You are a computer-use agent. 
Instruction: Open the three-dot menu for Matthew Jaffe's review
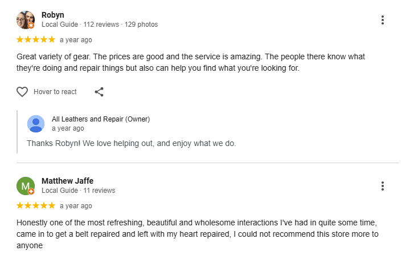tap(383, 186)
